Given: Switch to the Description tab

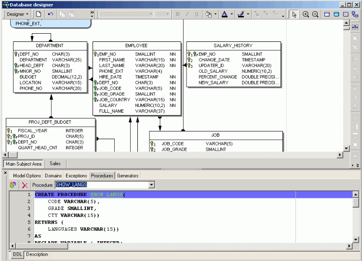Looking at the screenshot, I should 37,254.
